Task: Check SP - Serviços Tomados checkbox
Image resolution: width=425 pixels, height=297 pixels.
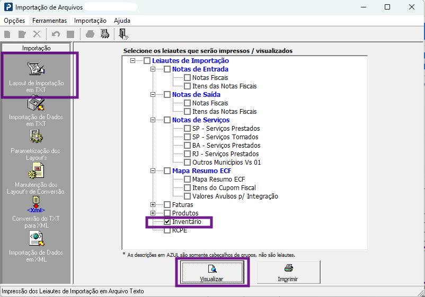Action: point(187,137)
